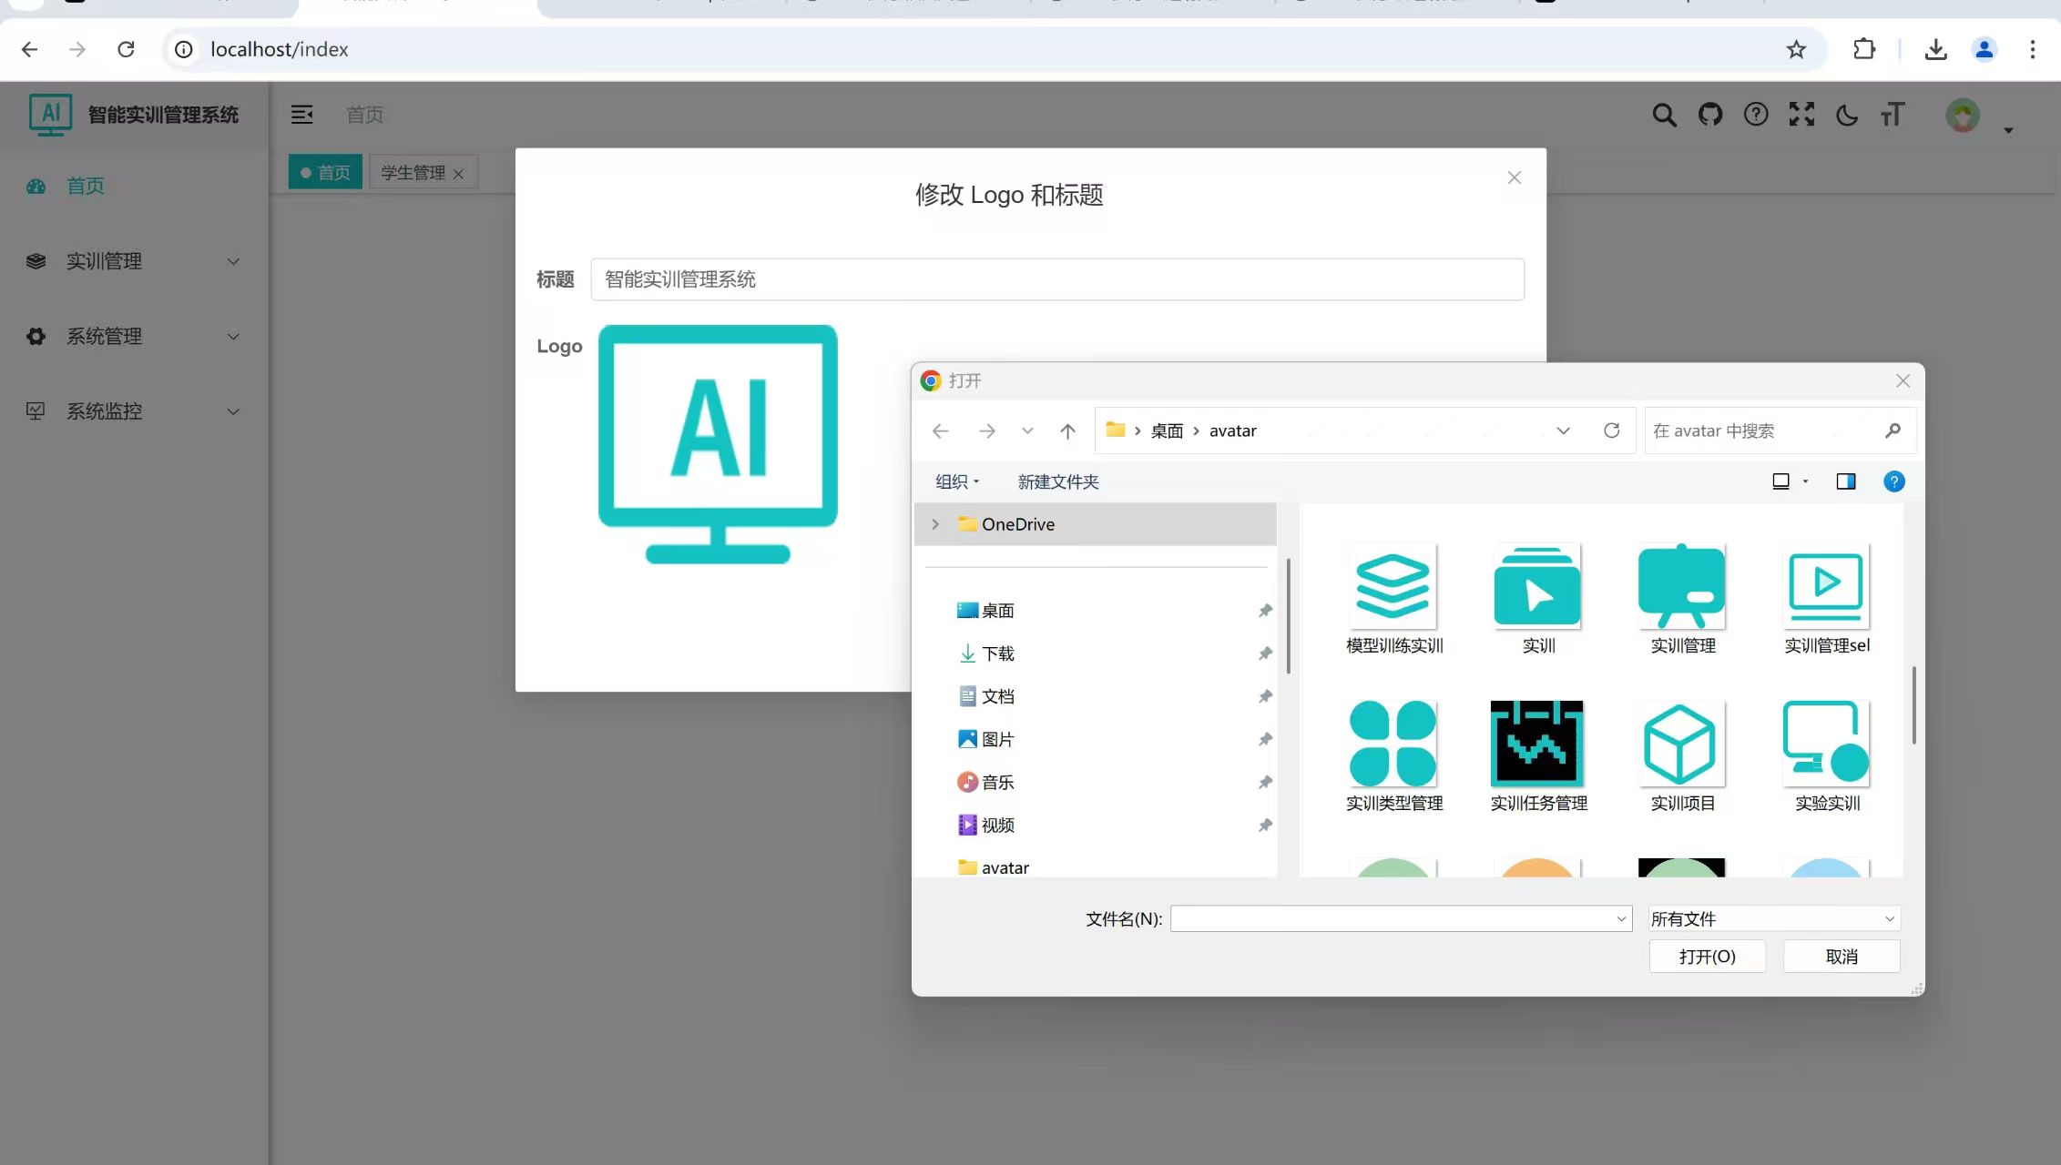The image size is (2061, 1165).
Task: Select the 模型训练实训 icon file
Action: point(1393,587)
